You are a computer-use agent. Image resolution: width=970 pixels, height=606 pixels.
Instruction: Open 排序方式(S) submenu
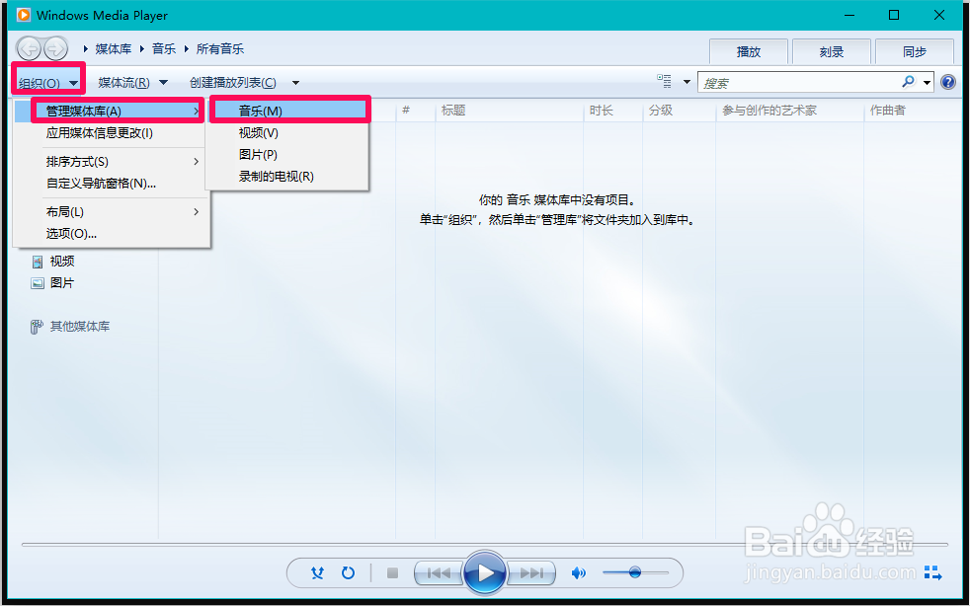(112, 162)
